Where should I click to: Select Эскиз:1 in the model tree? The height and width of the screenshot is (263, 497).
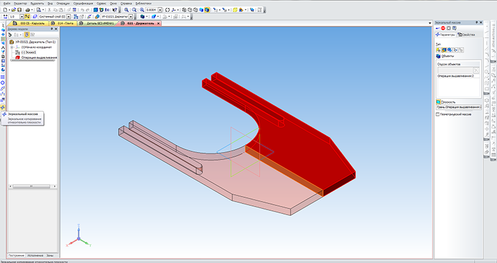28,52
